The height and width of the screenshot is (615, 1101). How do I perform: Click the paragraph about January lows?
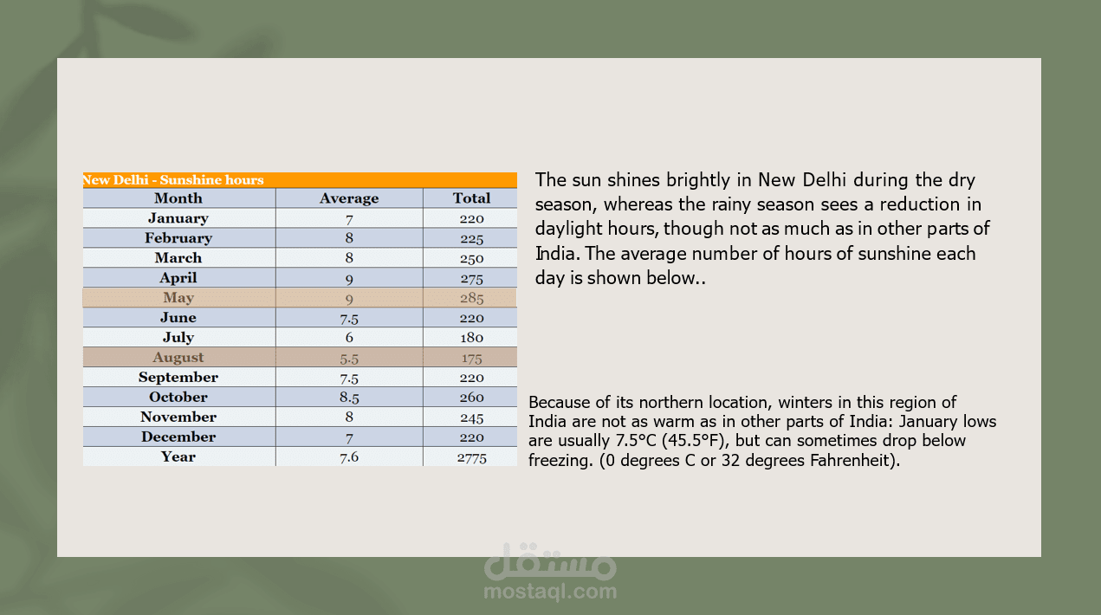point(762,431)
